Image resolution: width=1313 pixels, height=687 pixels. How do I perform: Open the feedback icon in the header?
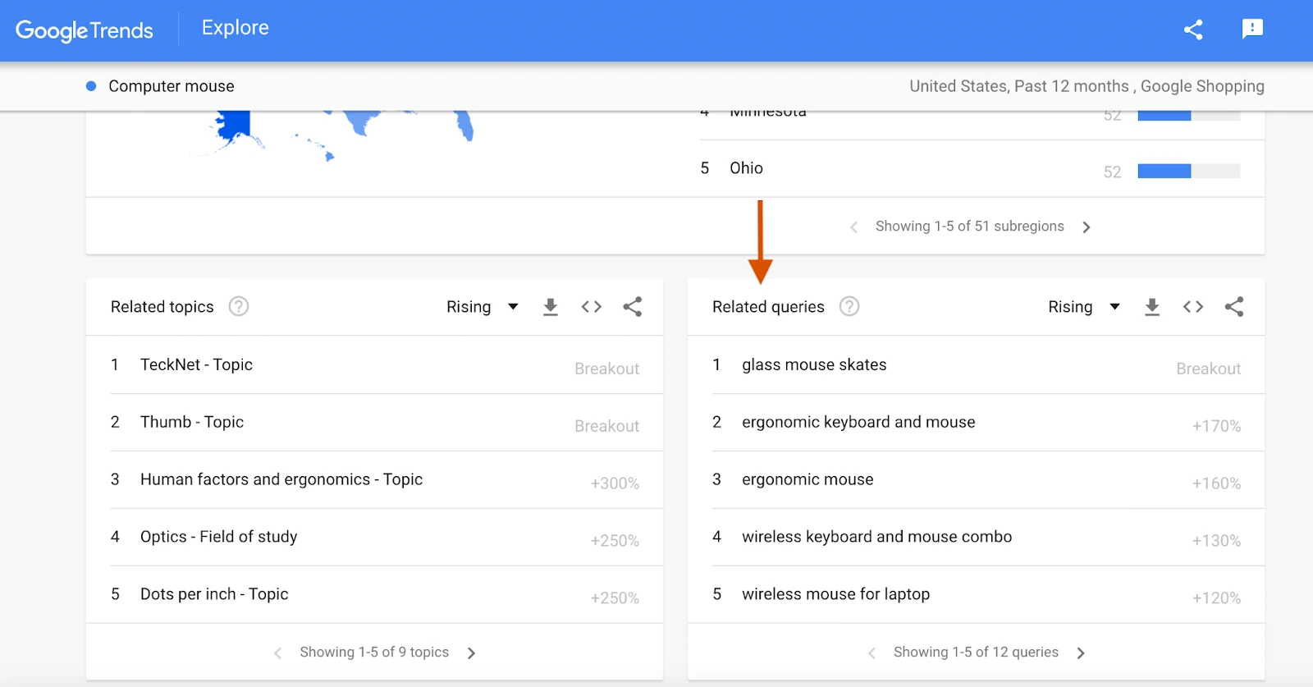point(1252,29)
